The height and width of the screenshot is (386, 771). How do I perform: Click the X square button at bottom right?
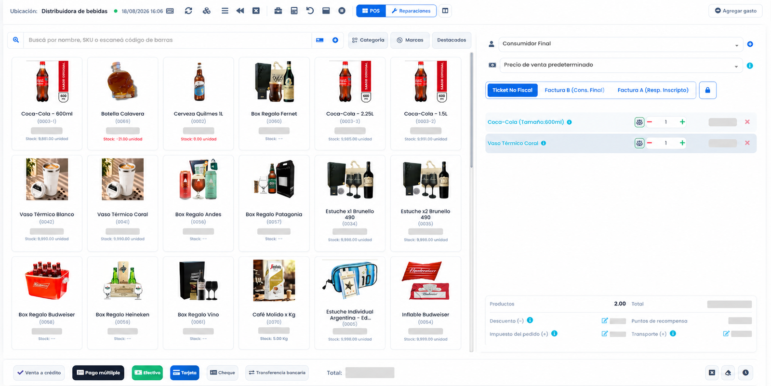[x=712, y=373]
